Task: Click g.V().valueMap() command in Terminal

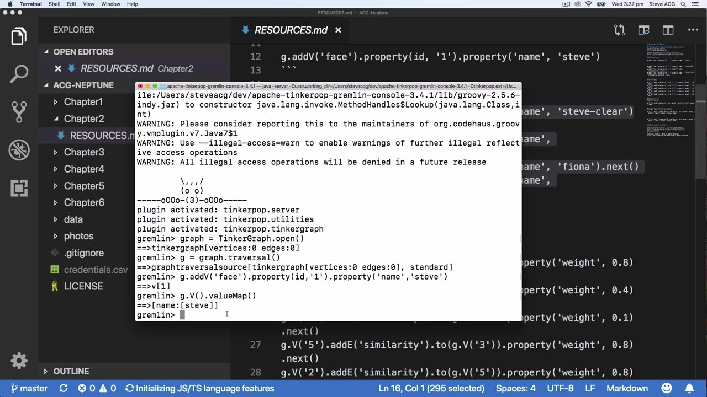Action: (x=218, y=296)
